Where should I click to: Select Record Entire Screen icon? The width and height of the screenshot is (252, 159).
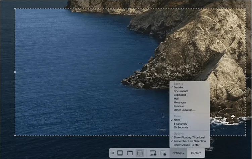(153, 153)
